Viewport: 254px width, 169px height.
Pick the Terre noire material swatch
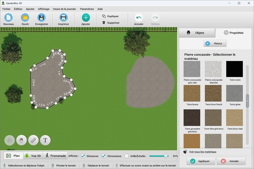(x=234, y=70)
